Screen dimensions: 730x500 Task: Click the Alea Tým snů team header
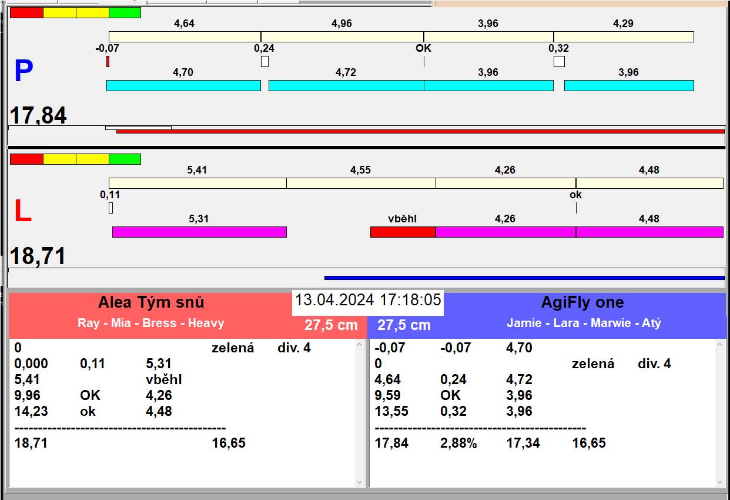pyautogui.click(x=151, y=303)
